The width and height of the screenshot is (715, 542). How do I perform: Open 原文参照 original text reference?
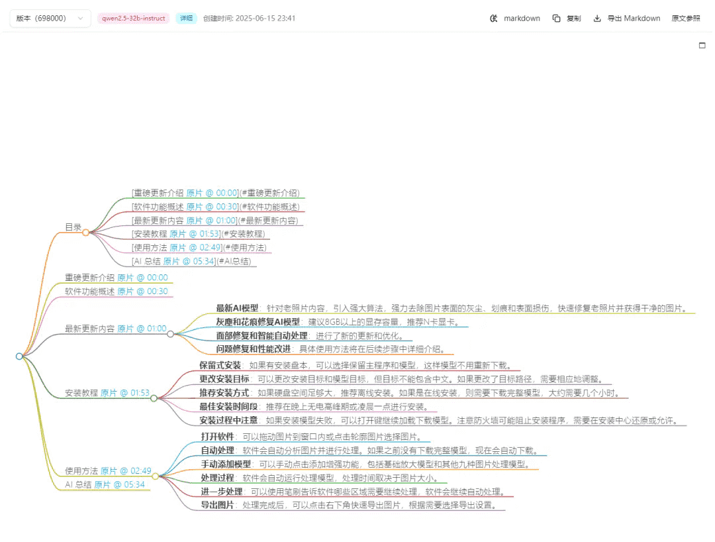click(685, 19)
